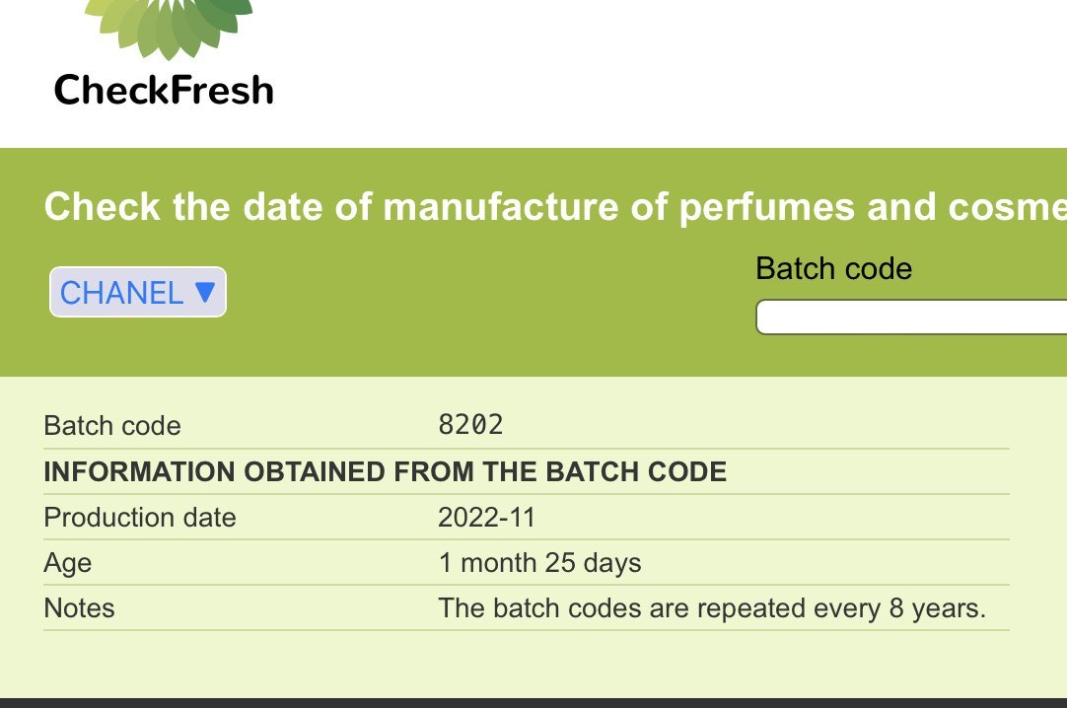This screenshot has width=1067, height=708.
Task: Focus the Batch code input field
Action: tap(910, 318)
